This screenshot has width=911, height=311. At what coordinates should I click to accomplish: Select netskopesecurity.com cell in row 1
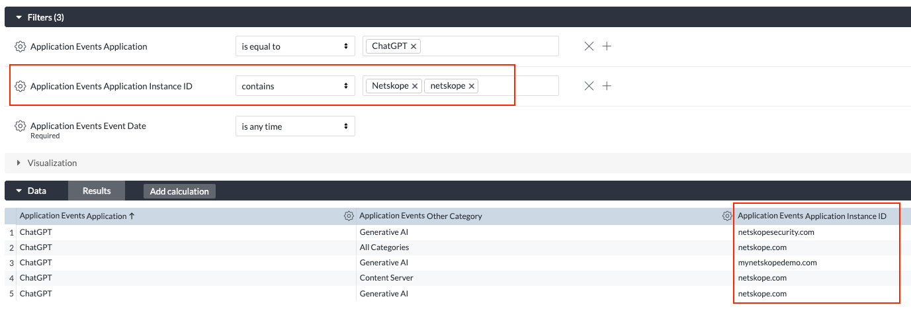[776, 232]
